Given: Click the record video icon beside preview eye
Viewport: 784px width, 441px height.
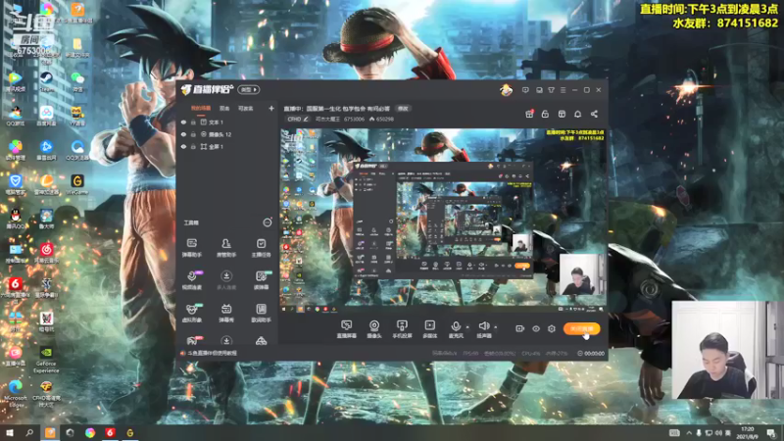Looking at the screenshot, I should (x=519, y=329).
